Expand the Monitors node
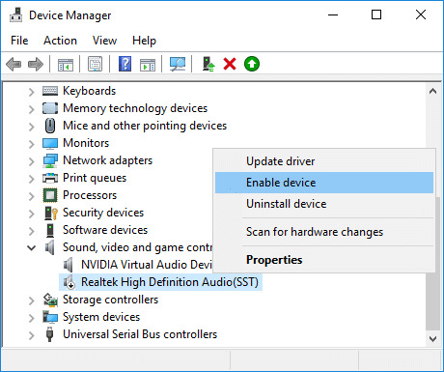The width and height of the screenshot is (444, 372). (31, 144)
